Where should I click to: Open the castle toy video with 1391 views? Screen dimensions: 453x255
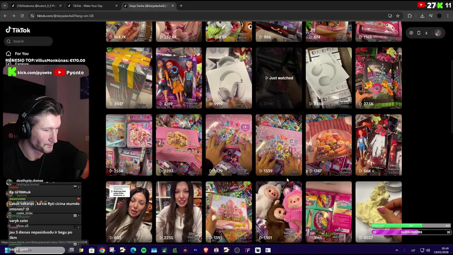pyautogui.click(x=229, y=212)
